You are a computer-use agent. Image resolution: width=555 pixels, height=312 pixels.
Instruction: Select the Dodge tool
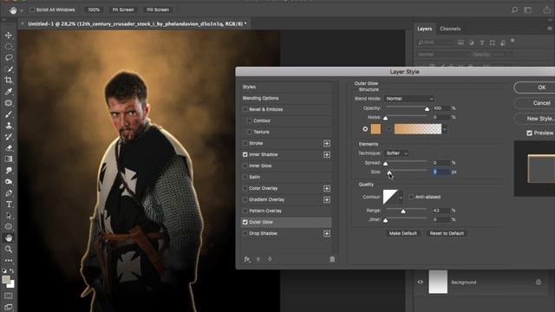click(x=9, y=182)
